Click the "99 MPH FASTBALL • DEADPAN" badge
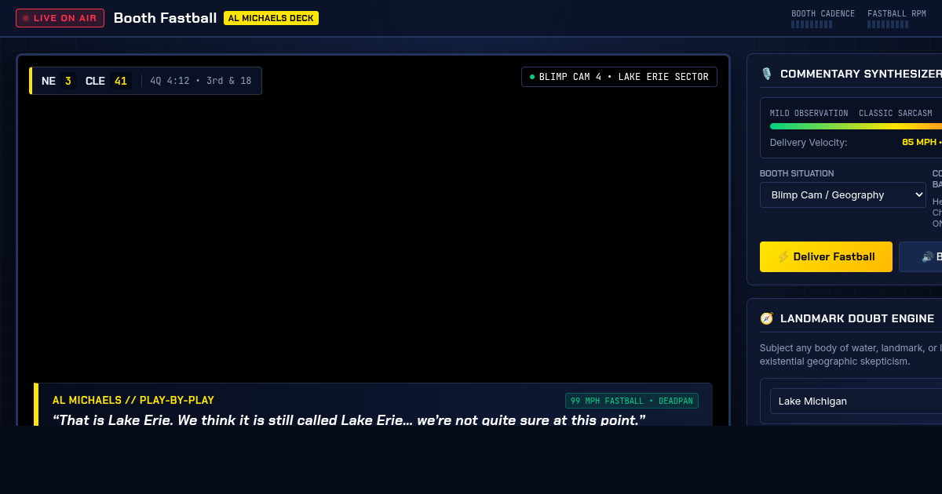Screen dimensions: 942x494 [x=632, y=401]
